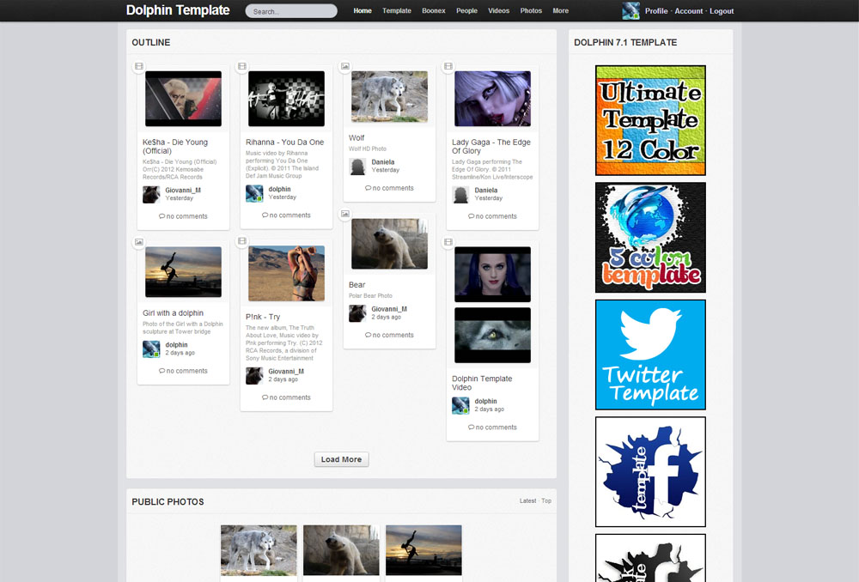Open the wolf eye video thumbnail
859x582 pixels.
tap(492, 335)
